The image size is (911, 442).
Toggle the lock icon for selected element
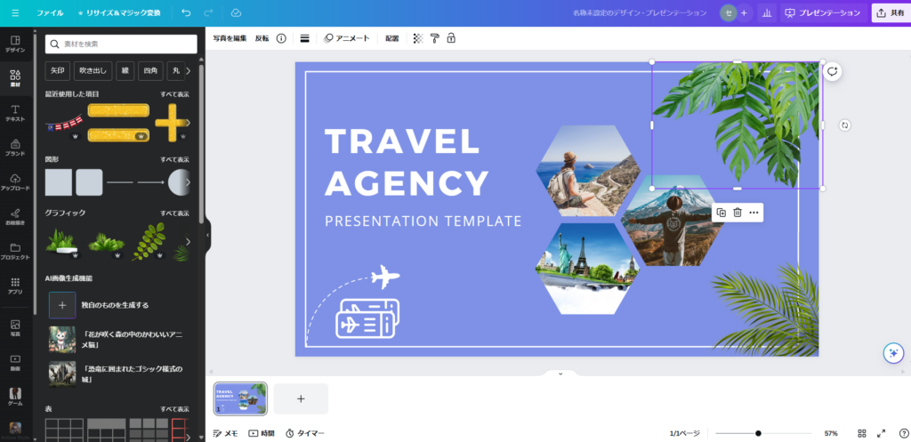(451, 38)
